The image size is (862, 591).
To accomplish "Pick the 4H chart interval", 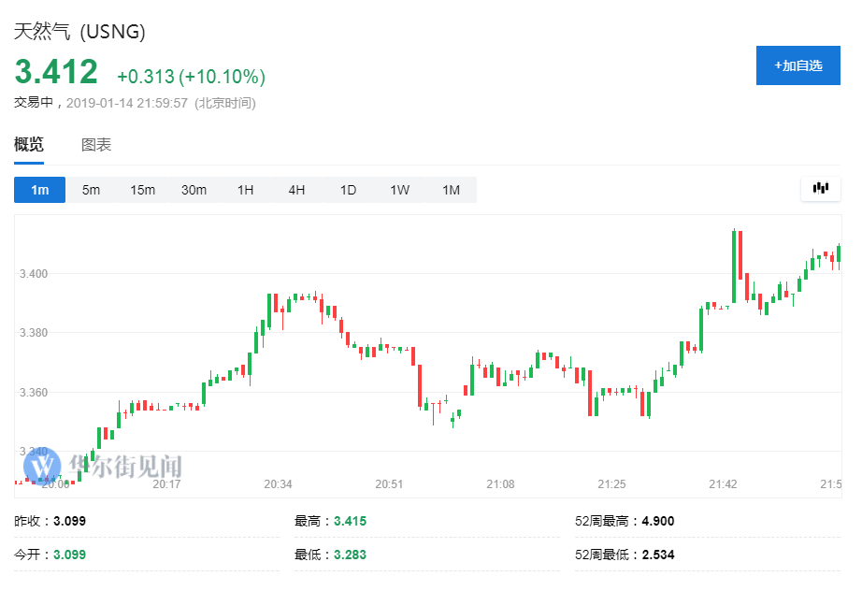I will click(296, 190).
